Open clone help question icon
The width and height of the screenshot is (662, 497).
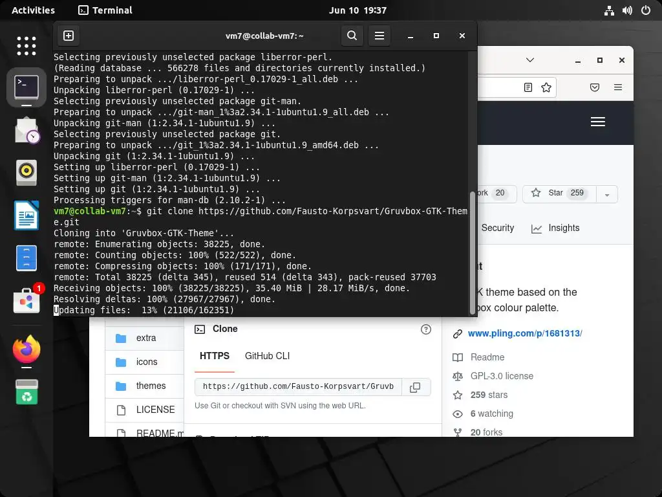click(x=426, y=329)
